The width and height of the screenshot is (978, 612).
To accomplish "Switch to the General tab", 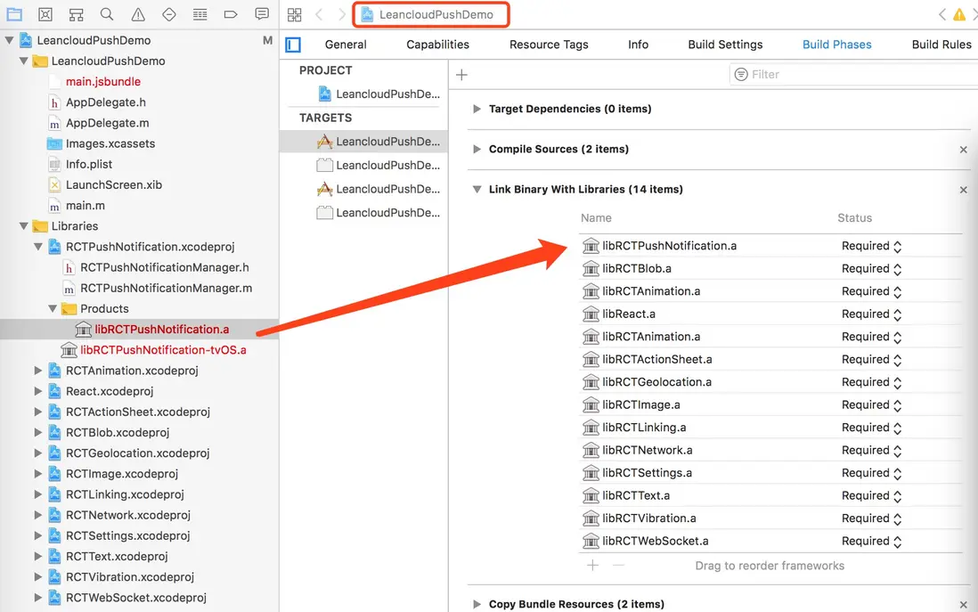I will (346, 45).
